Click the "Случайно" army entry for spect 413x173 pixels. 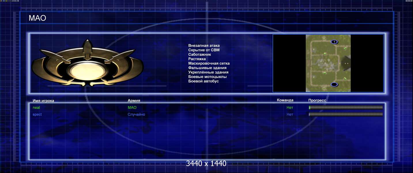[136, 114]
